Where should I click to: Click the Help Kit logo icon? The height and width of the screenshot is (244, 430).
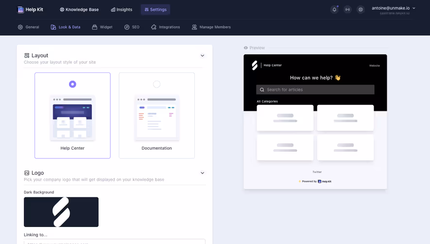click(20, 10)
